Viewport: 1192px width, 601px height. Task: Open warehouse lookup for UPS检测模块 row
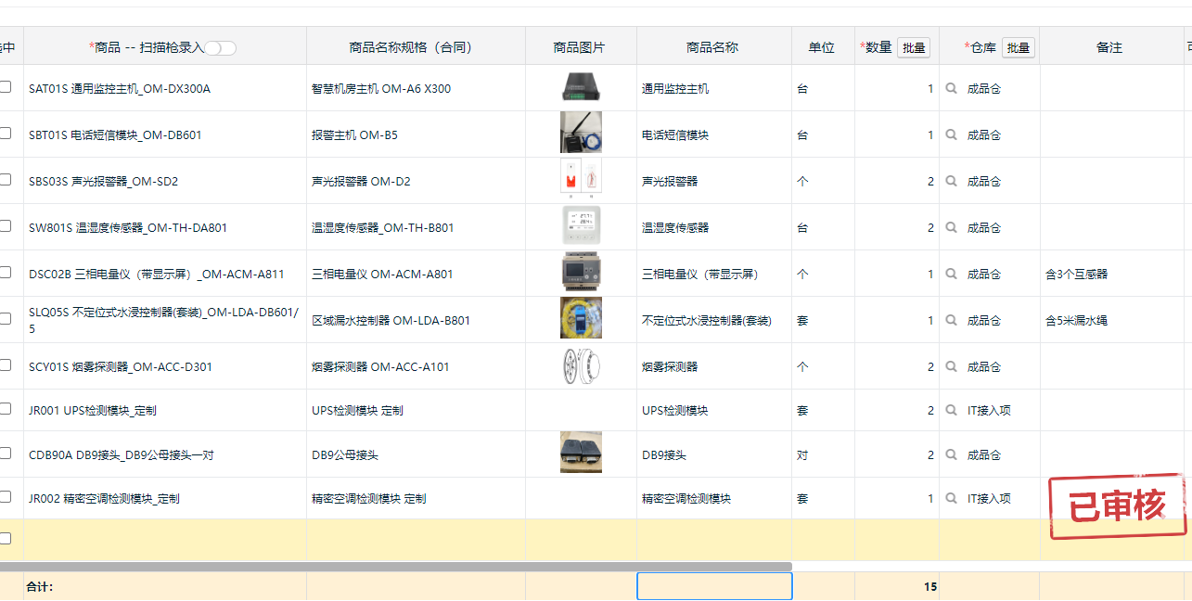[951, 410]
